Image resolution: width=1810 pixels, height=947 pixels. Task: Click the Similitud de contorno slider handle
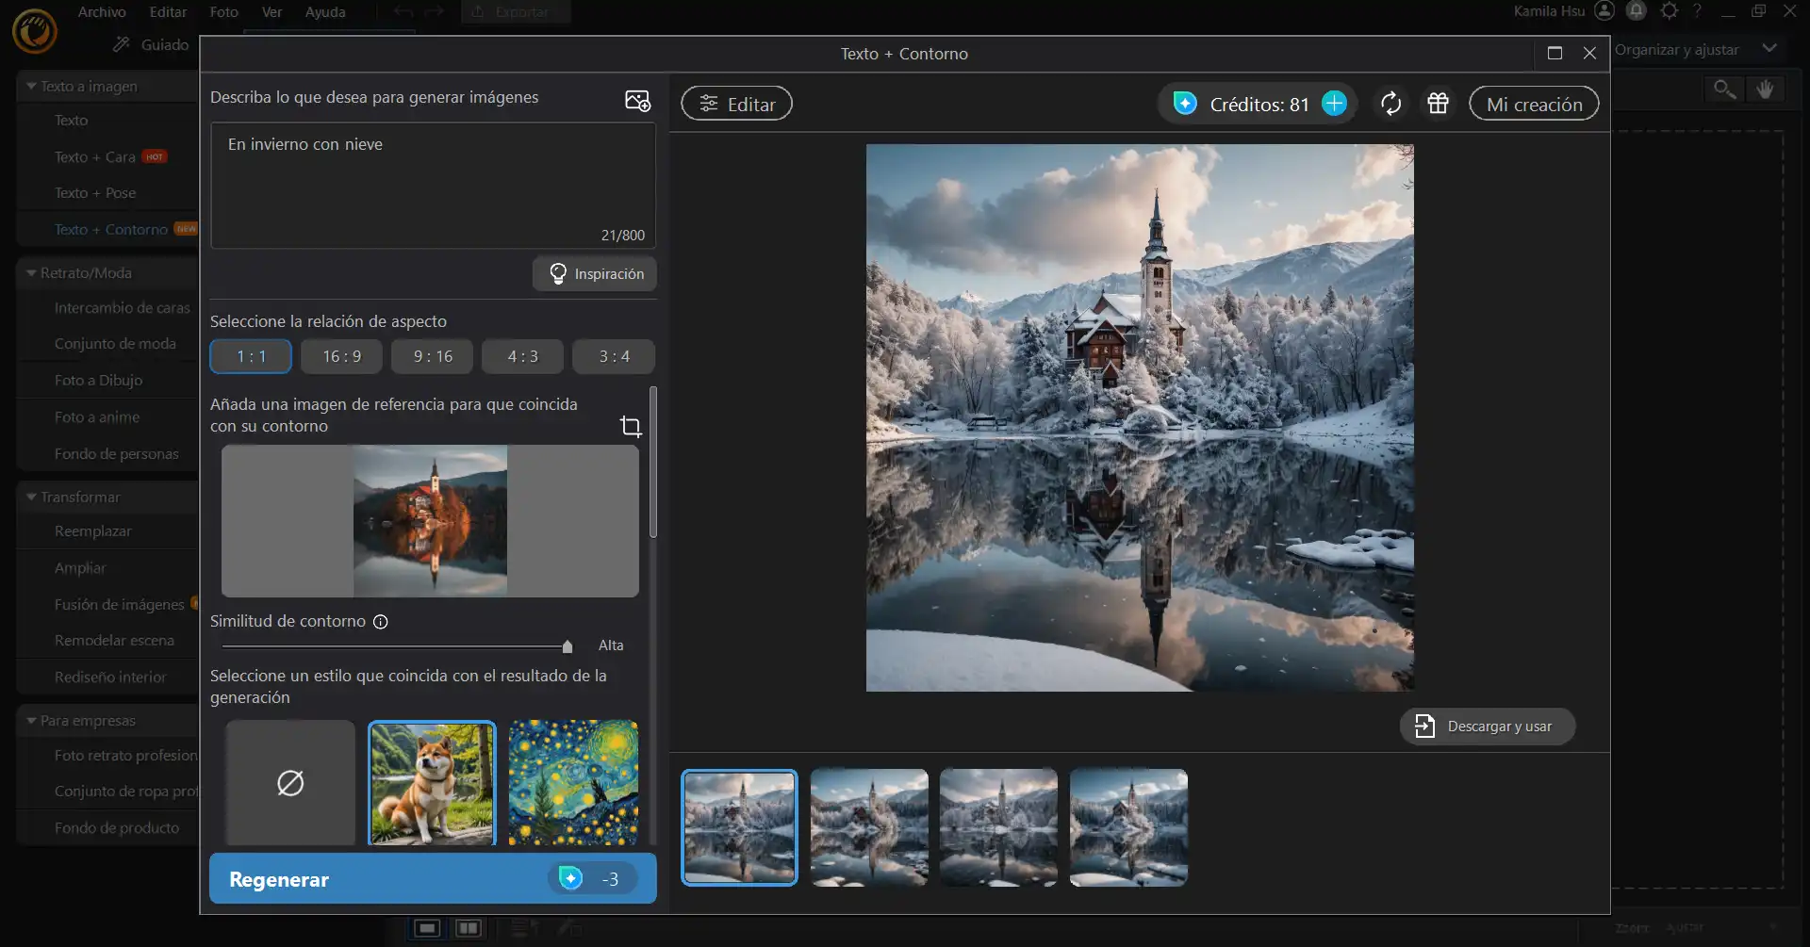coord(568,646)
